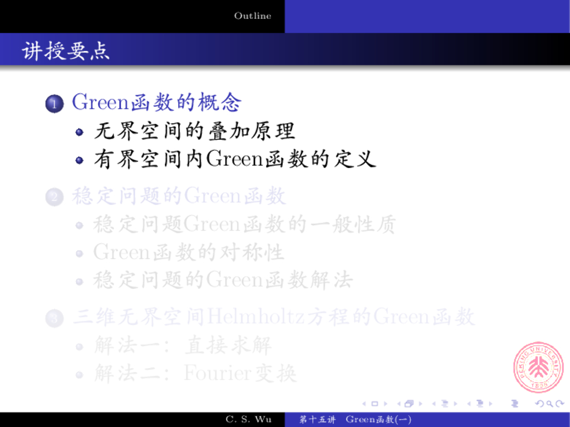Select 解法二: Fourier变换 outline entry

[x=195, y=373]
